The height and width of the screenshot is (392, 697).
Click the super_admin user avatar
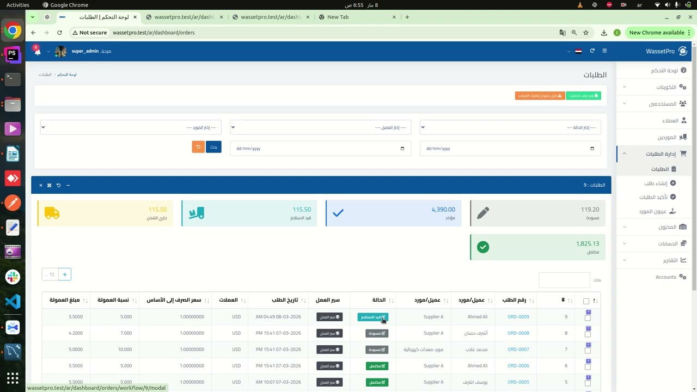60,51
